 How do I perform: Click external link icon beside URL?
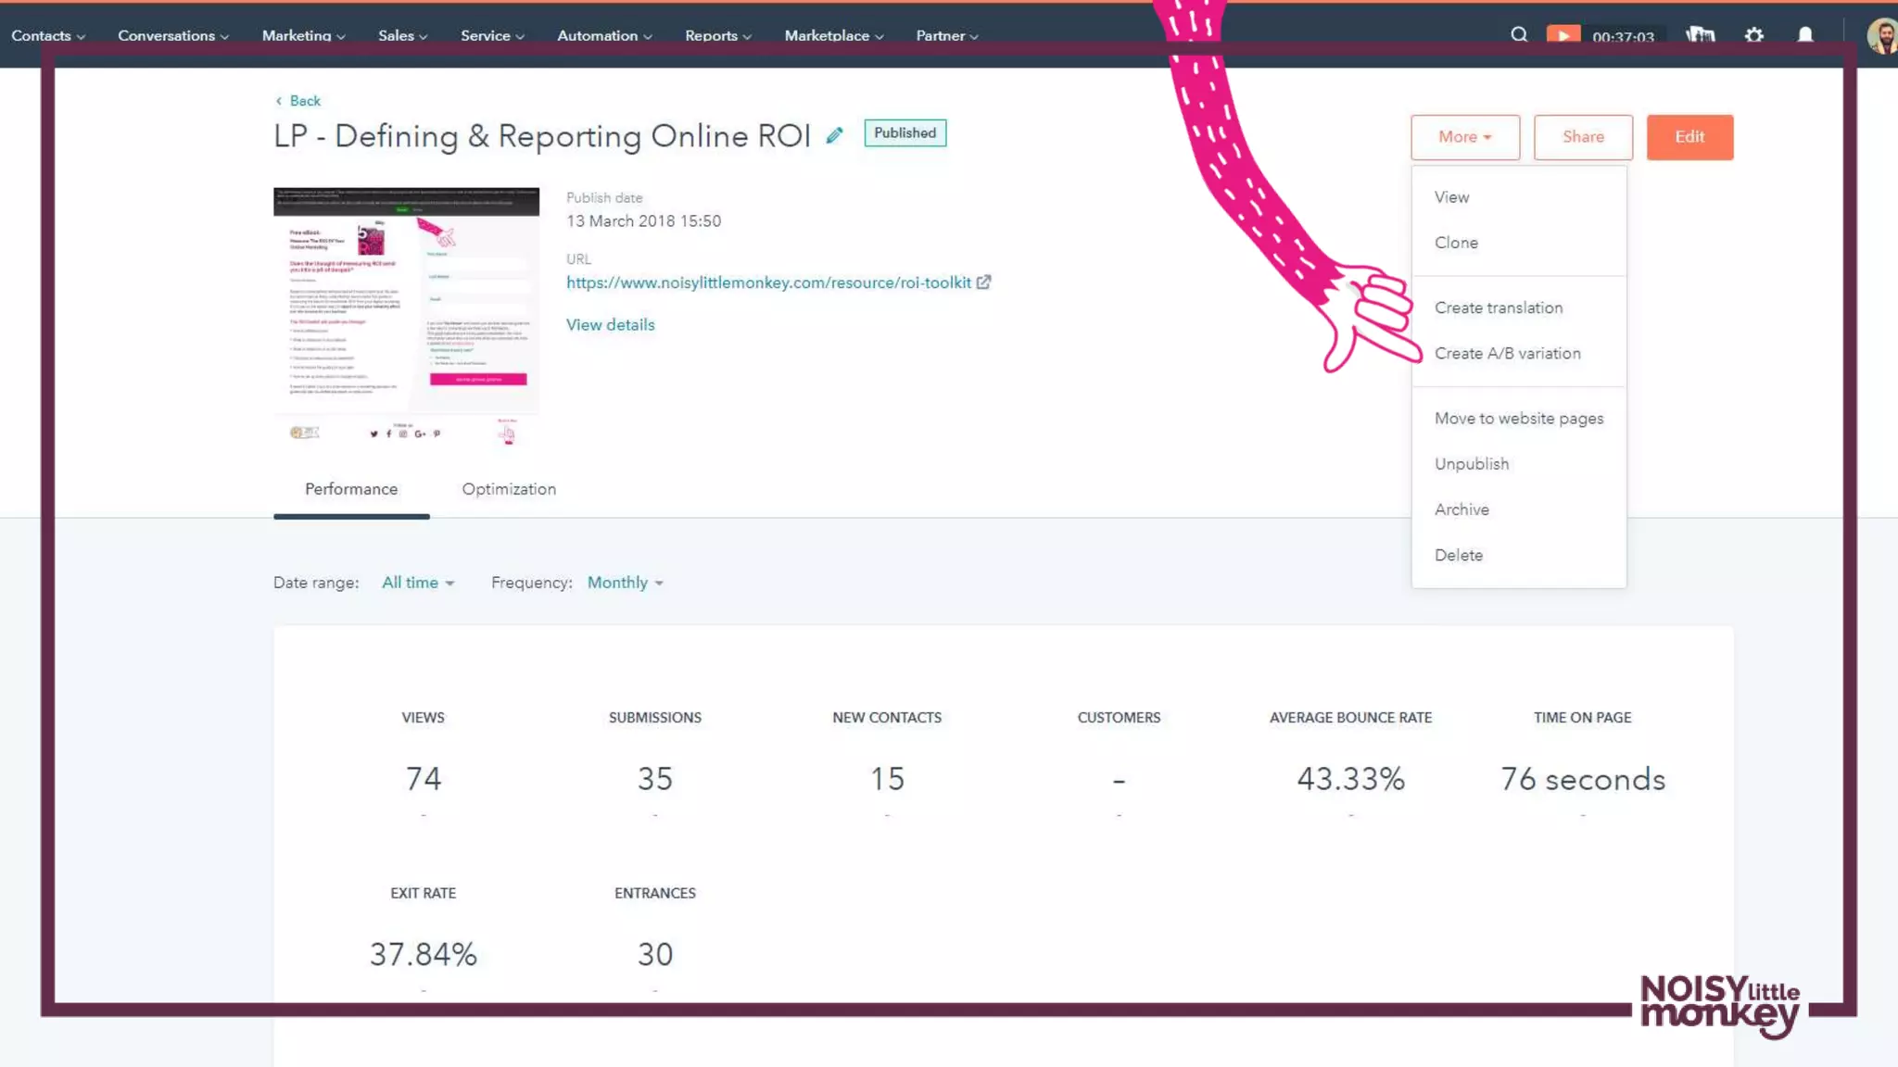click(983, 282)
